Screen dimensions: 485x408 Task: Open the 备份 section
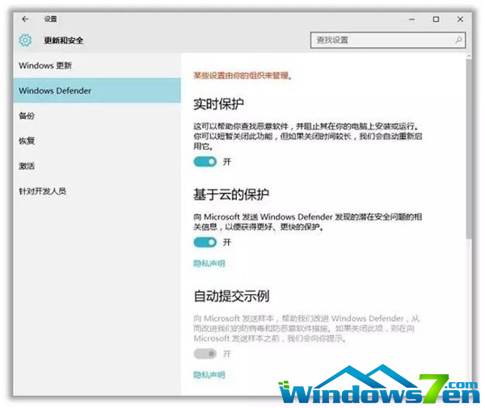97,116
